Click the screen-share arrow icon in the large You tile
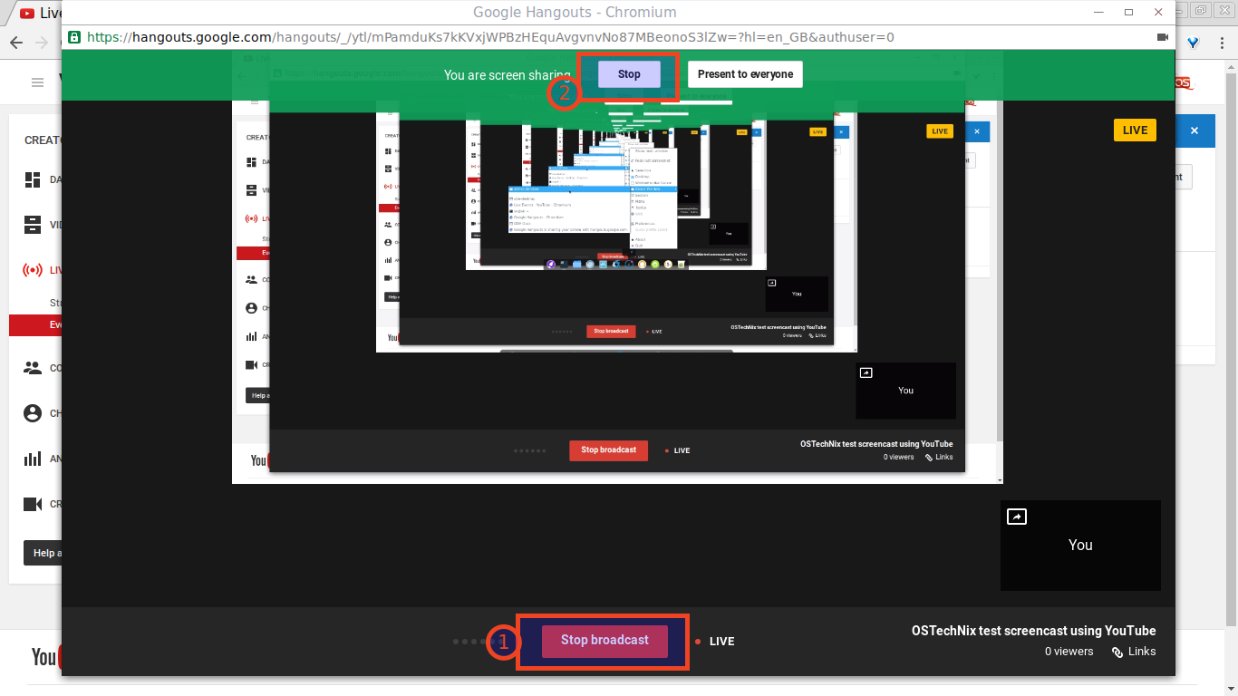Viewport: 1238px width, 696px height. point(1017,517)
